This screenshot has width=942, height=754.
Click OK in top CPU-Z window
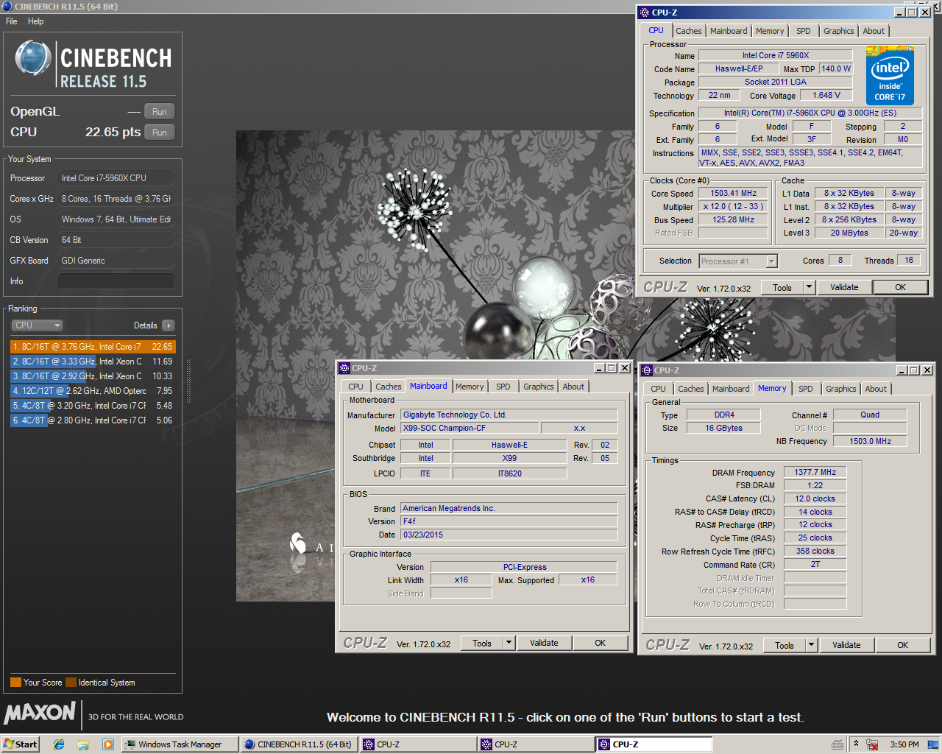(900, 288)
